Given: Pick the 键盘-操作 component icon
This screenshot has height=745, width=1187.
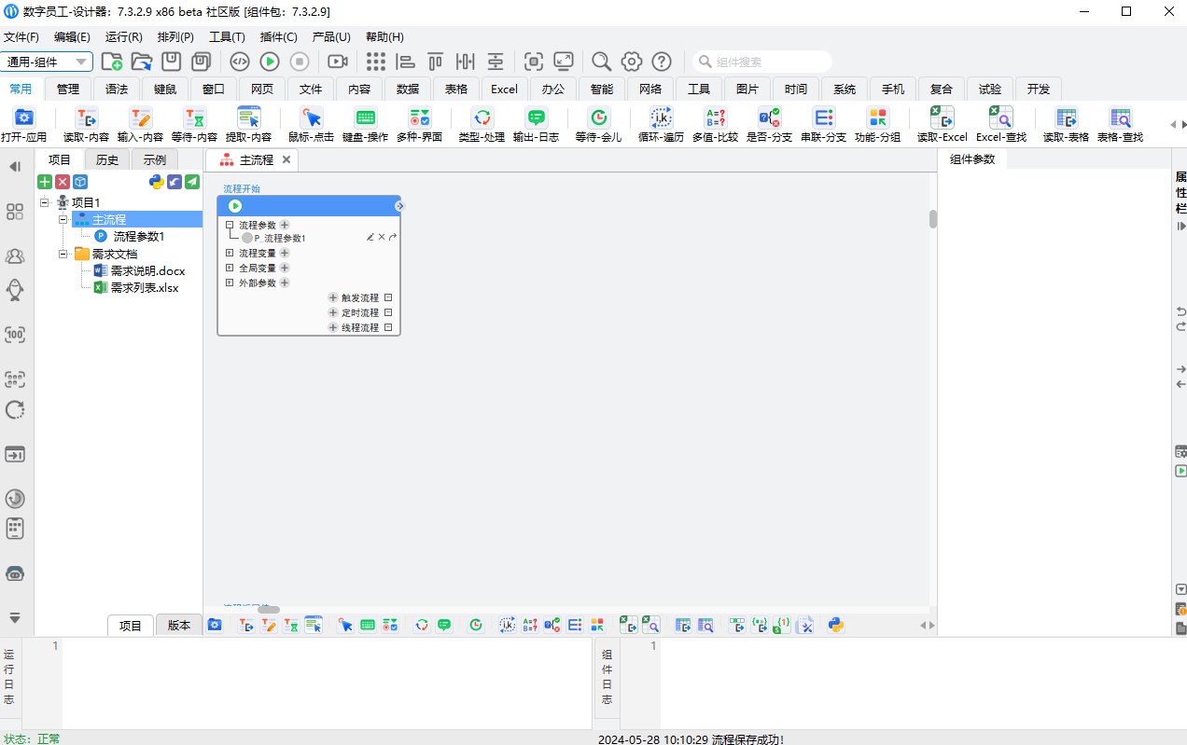Looking at the screenshot, I should [x=365, y=118].
